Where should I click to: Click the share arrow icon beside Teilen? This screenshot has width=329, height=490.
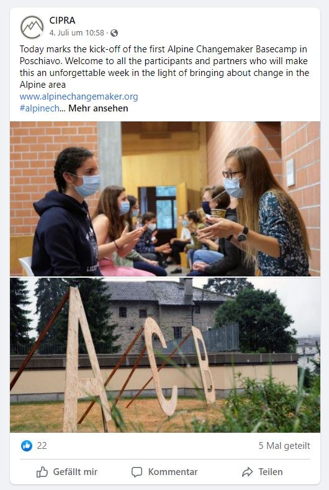pos(248,472)
